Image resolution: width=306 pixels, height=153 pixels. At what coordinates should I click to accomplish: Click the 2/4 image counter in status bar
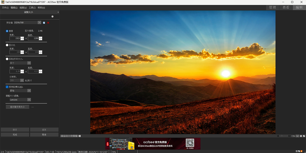click(x=2, y=151)
